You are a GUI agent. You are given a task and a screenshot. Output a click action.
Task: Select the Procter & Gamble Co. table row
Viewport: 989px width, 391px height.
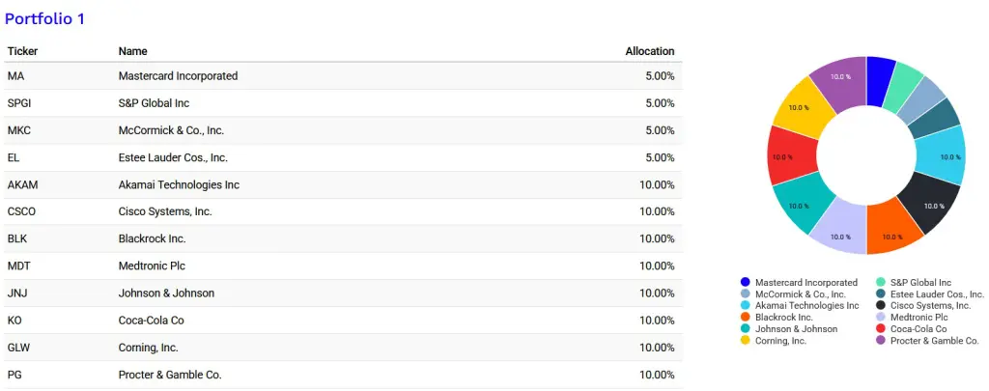pos(343,375)
